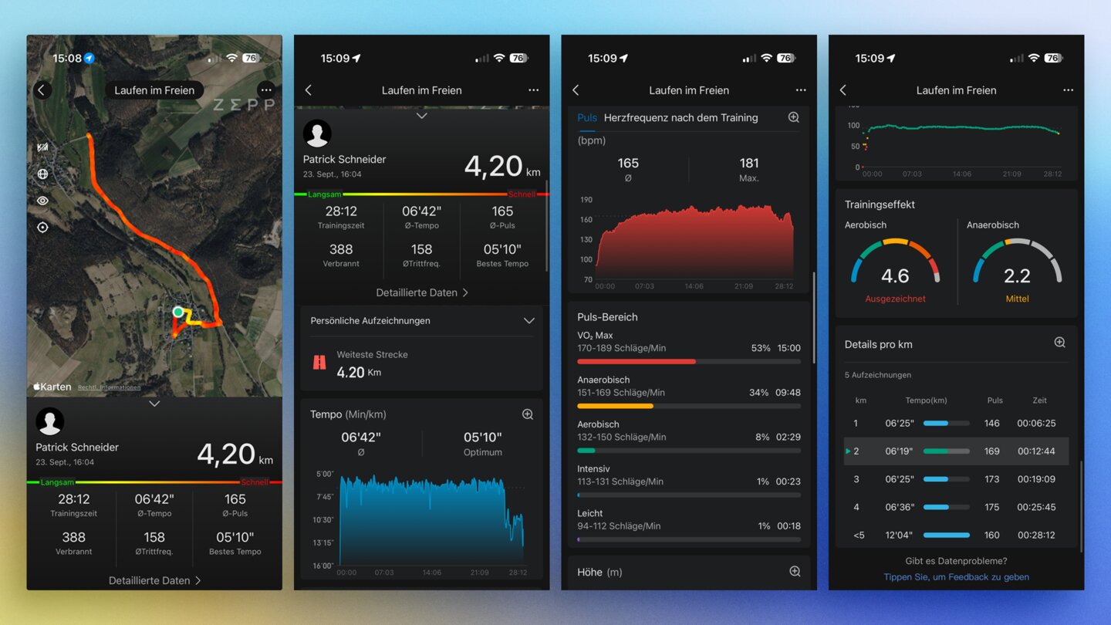This screenshot has width=1111, height=625.
Task: Open the round more-options button on the map
Action: tap(266, 90)
